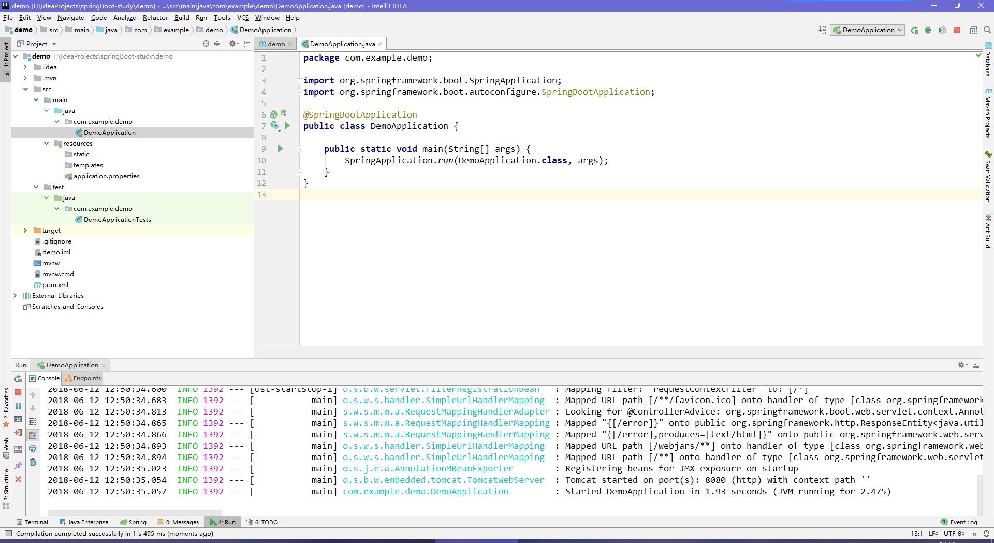The image size is (994, 543).
Task: Open Project panel gear settings
Action: pyautogui.click(x=233, y=44)
